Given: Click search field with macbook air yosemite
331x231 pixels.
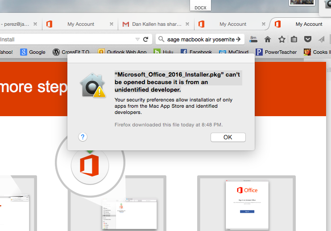Looking at the screenshot, I should coord(201,39).
